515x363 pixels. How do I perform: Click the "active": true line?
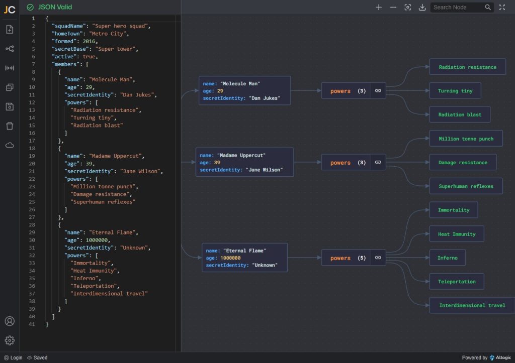point(75,56)
